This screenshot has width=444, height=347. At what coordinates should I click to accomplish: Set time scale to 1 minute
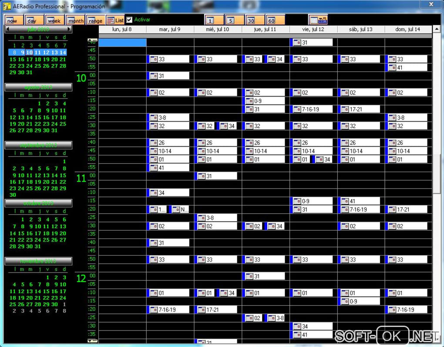214,20
